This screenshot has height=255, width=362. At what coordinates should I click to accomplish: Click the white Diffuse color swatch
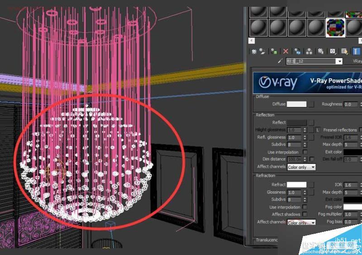click(297, 104)
